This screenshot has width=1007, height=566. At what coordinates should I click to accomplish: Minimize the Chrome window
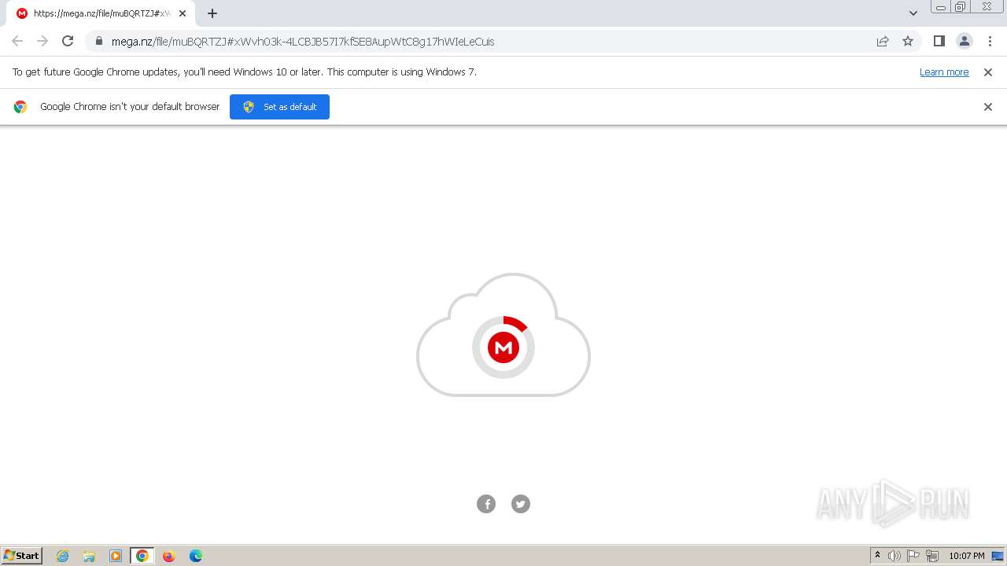pos(941,7)
